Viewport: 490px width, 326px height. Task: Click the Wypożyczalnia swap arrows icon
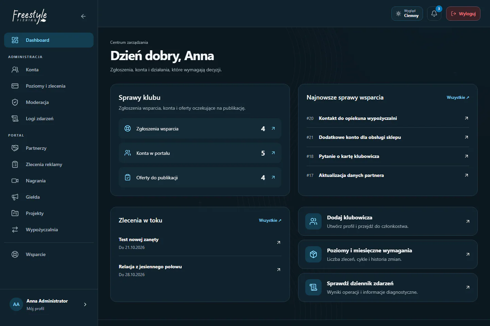coord(15,230)
